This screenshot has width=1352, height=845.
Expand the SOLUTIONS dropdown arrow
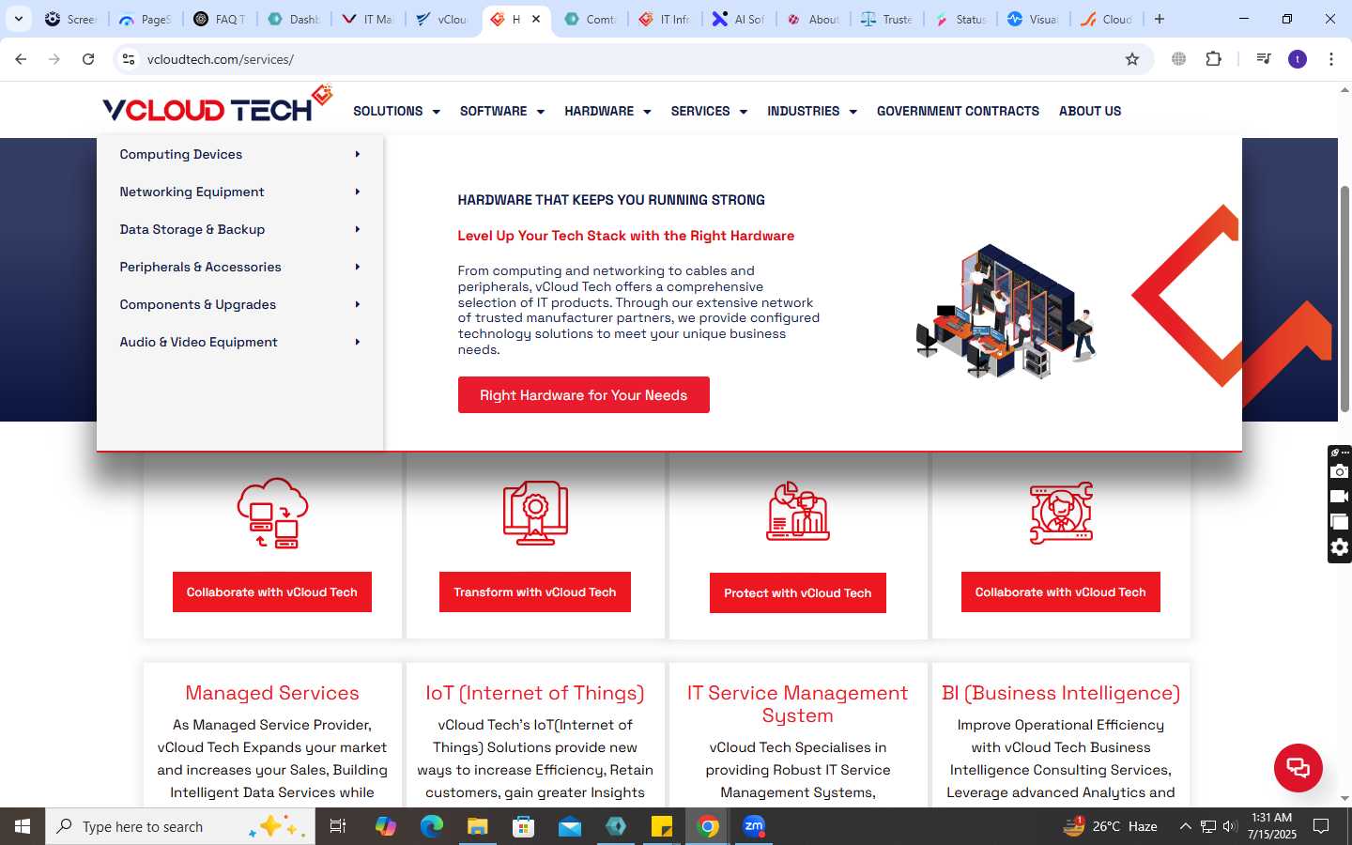pos(436,112)
